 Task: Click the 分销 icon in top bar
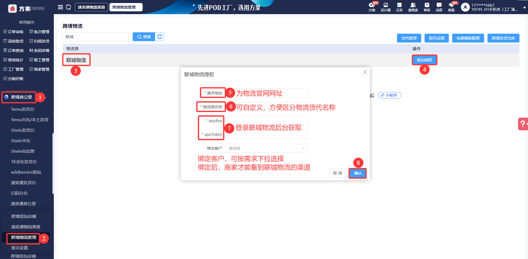pyautogui.click(x=372, y=7)
